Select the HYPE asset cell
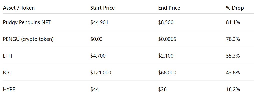 (x=9, y=89)
